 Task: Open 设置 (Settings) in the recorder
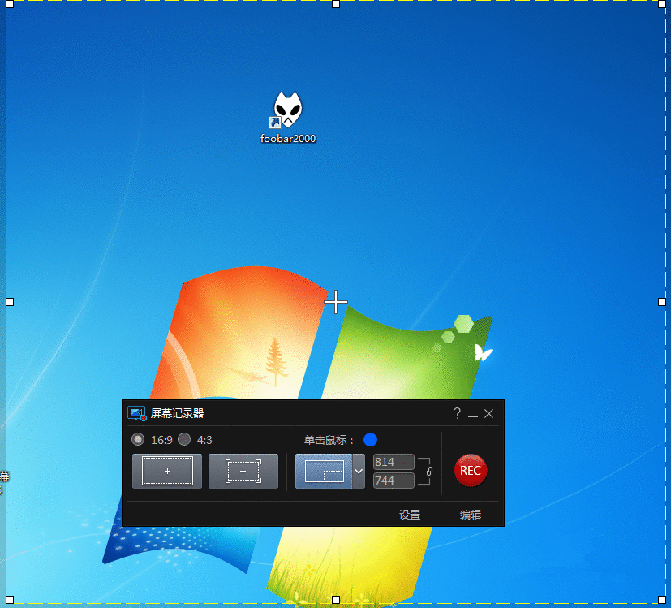tap(410, 515)
